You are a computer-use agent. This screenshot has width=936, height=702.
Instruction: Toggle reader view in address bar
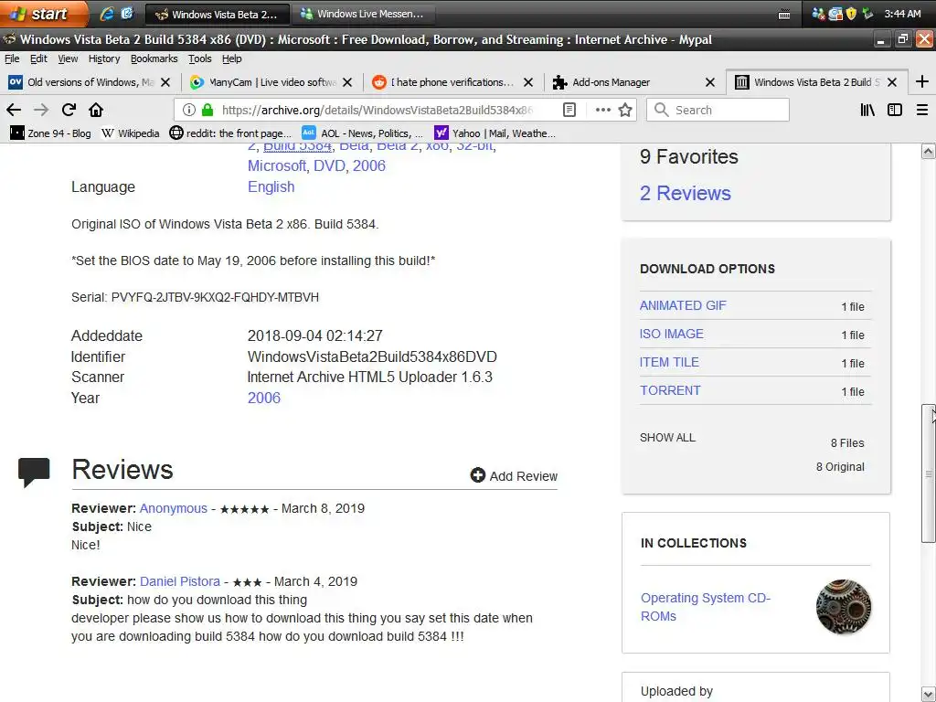[x=569, y=110]
